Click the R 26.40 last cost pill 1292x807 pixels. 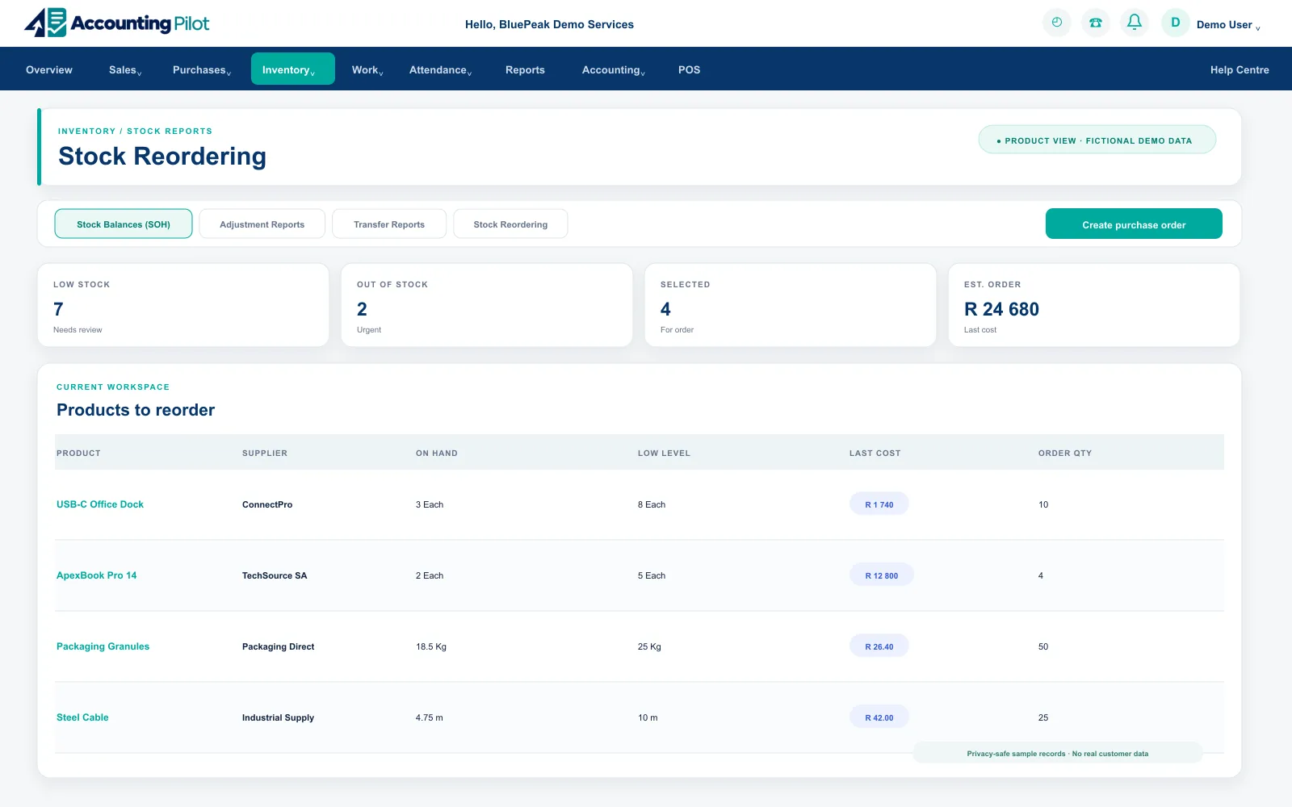tap(879, 646)
